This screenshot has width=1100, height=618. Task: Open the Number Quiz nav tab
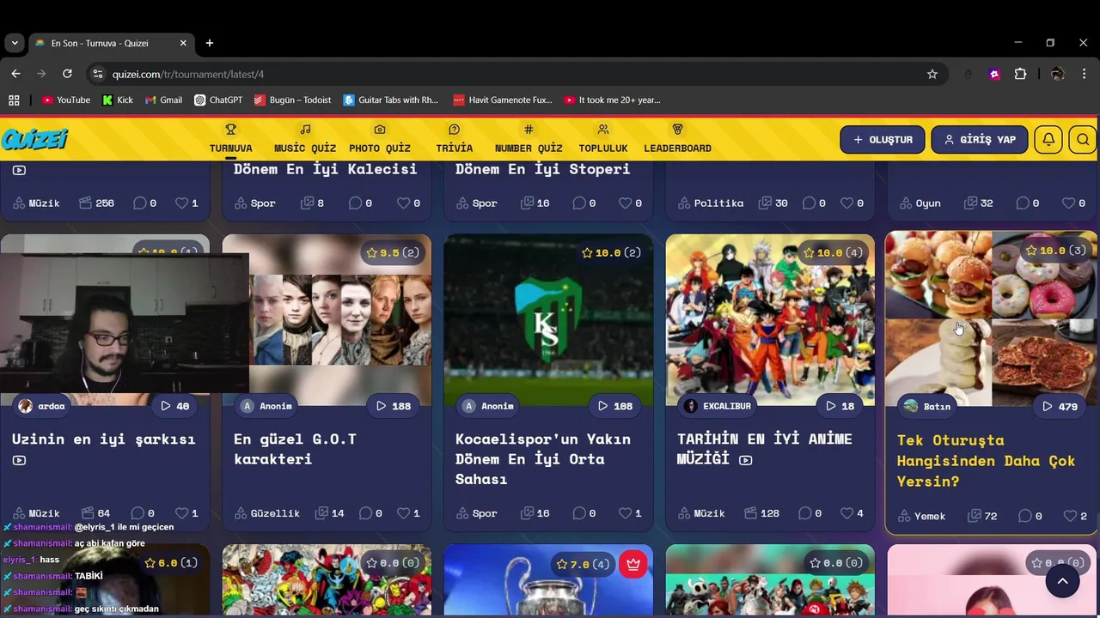pos(529,139)
